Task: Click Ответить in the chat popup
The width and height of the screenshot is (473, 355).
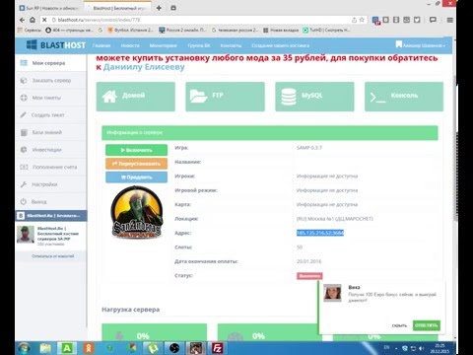Action: pyautogui.click(x=427, y=325)
